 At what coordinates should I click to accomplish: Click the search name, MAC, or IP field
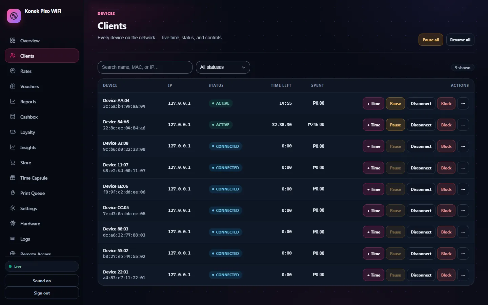(x=145, y=67)
